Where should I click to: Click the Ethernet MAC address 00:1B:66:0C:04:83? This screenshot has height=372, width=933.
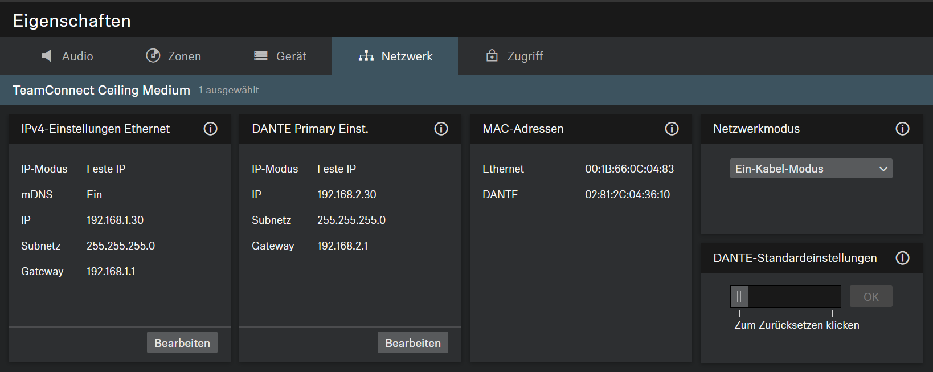tap(629, 169)
